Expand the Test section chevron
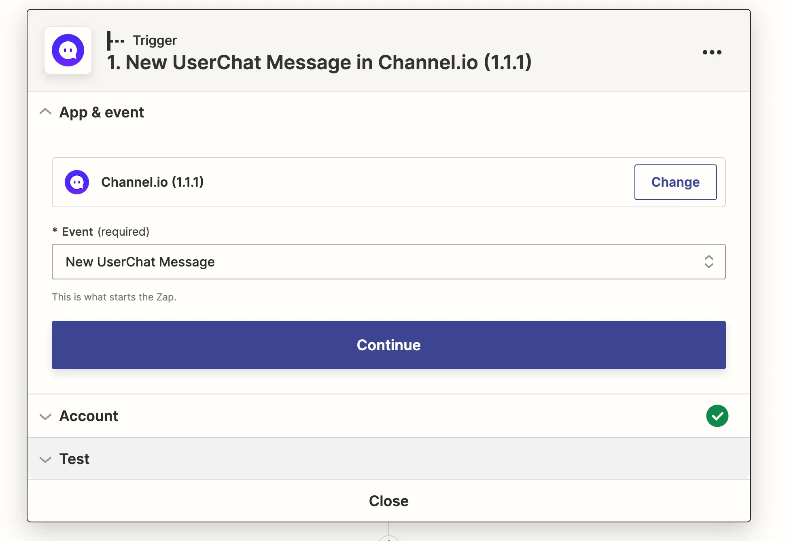Viewport: 789px width, 541px height. pyautogui.click(x=45, y=459)
